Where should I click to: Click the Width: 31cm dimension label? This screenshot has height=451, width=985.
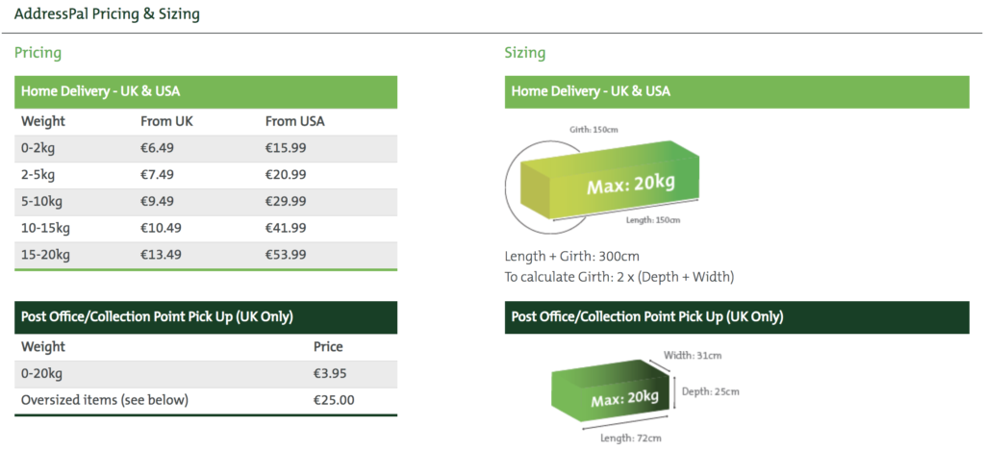[x=694, y=356]
